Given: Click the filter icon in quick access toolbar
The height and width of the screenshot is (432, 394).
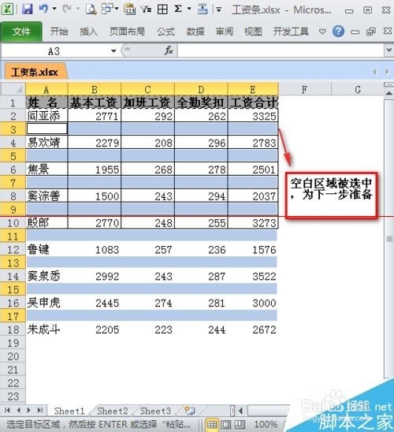Looking at the screenshot, I should [146, 9].
